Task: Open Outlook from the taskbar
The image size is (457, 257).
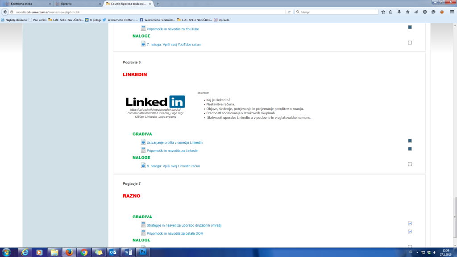Action: (113, 252)
